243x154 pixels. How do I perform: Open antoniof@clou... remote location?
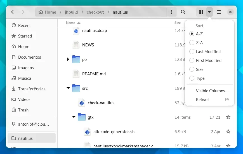32,124
